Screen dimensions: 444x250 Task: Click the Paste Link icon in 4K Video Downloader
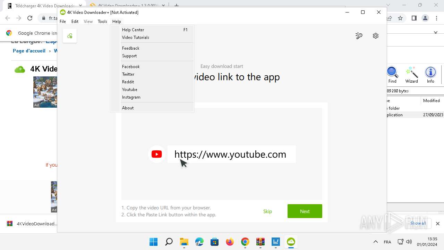70,36
